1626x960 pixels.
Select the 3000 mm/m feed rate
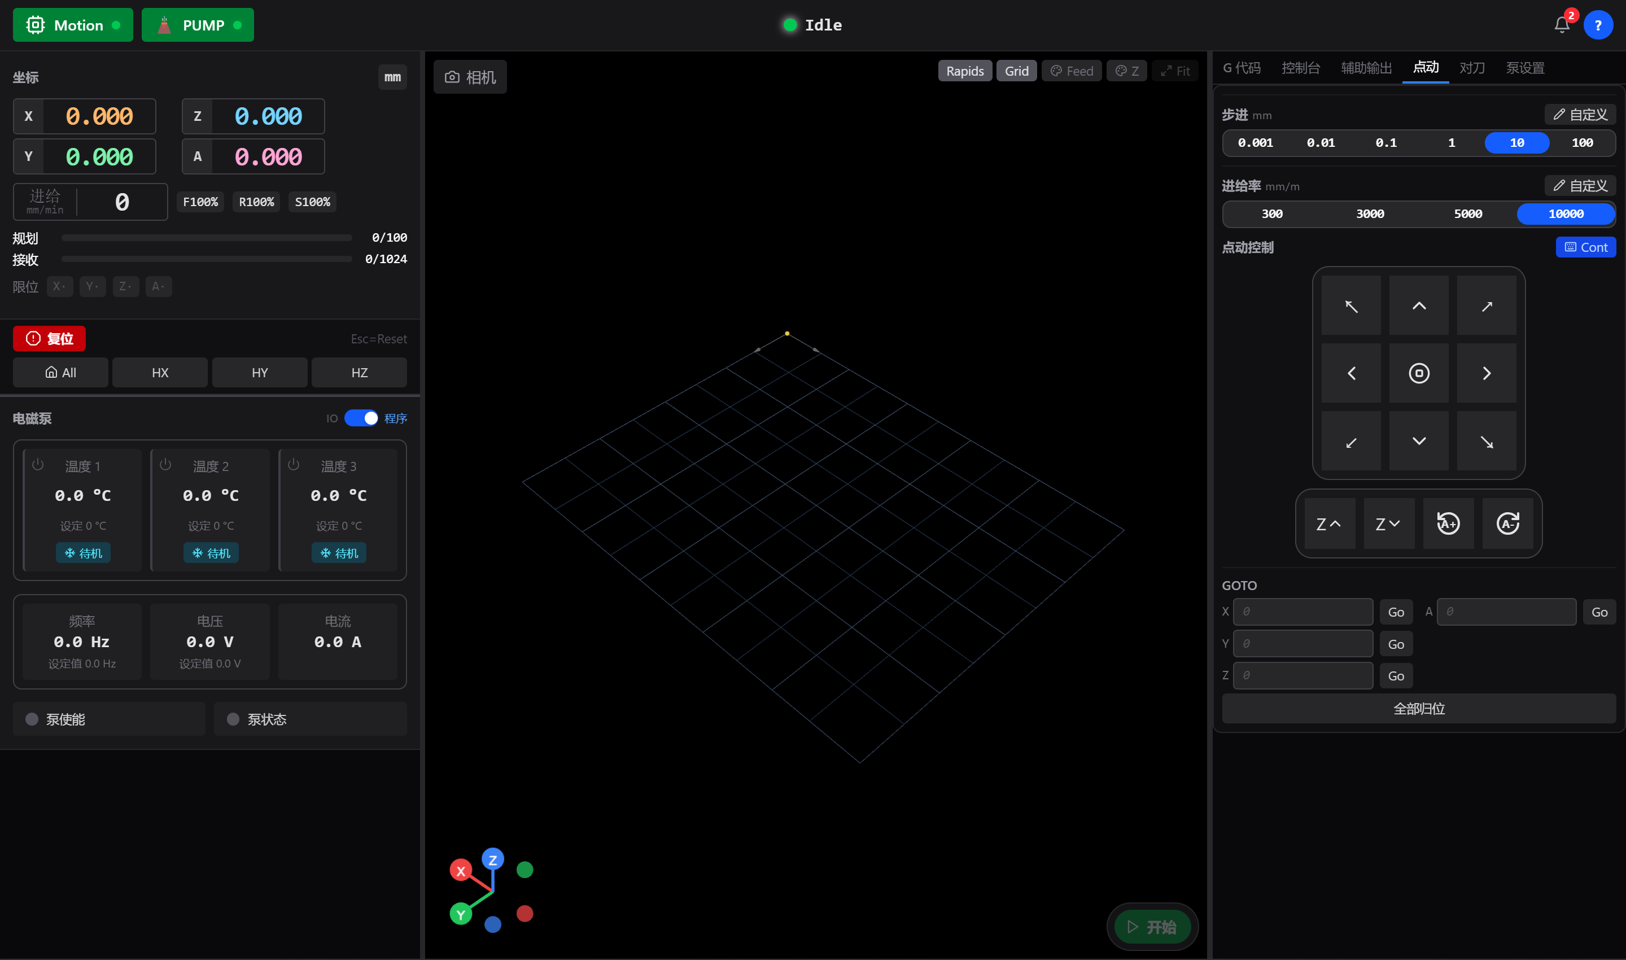click(x=1370, y=214)
